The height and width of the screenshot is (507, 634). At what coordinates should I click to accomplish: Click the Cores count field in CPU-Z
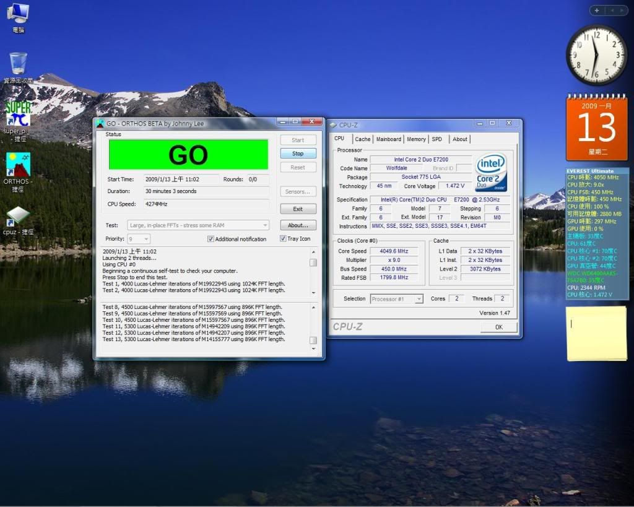click(456, 298)
